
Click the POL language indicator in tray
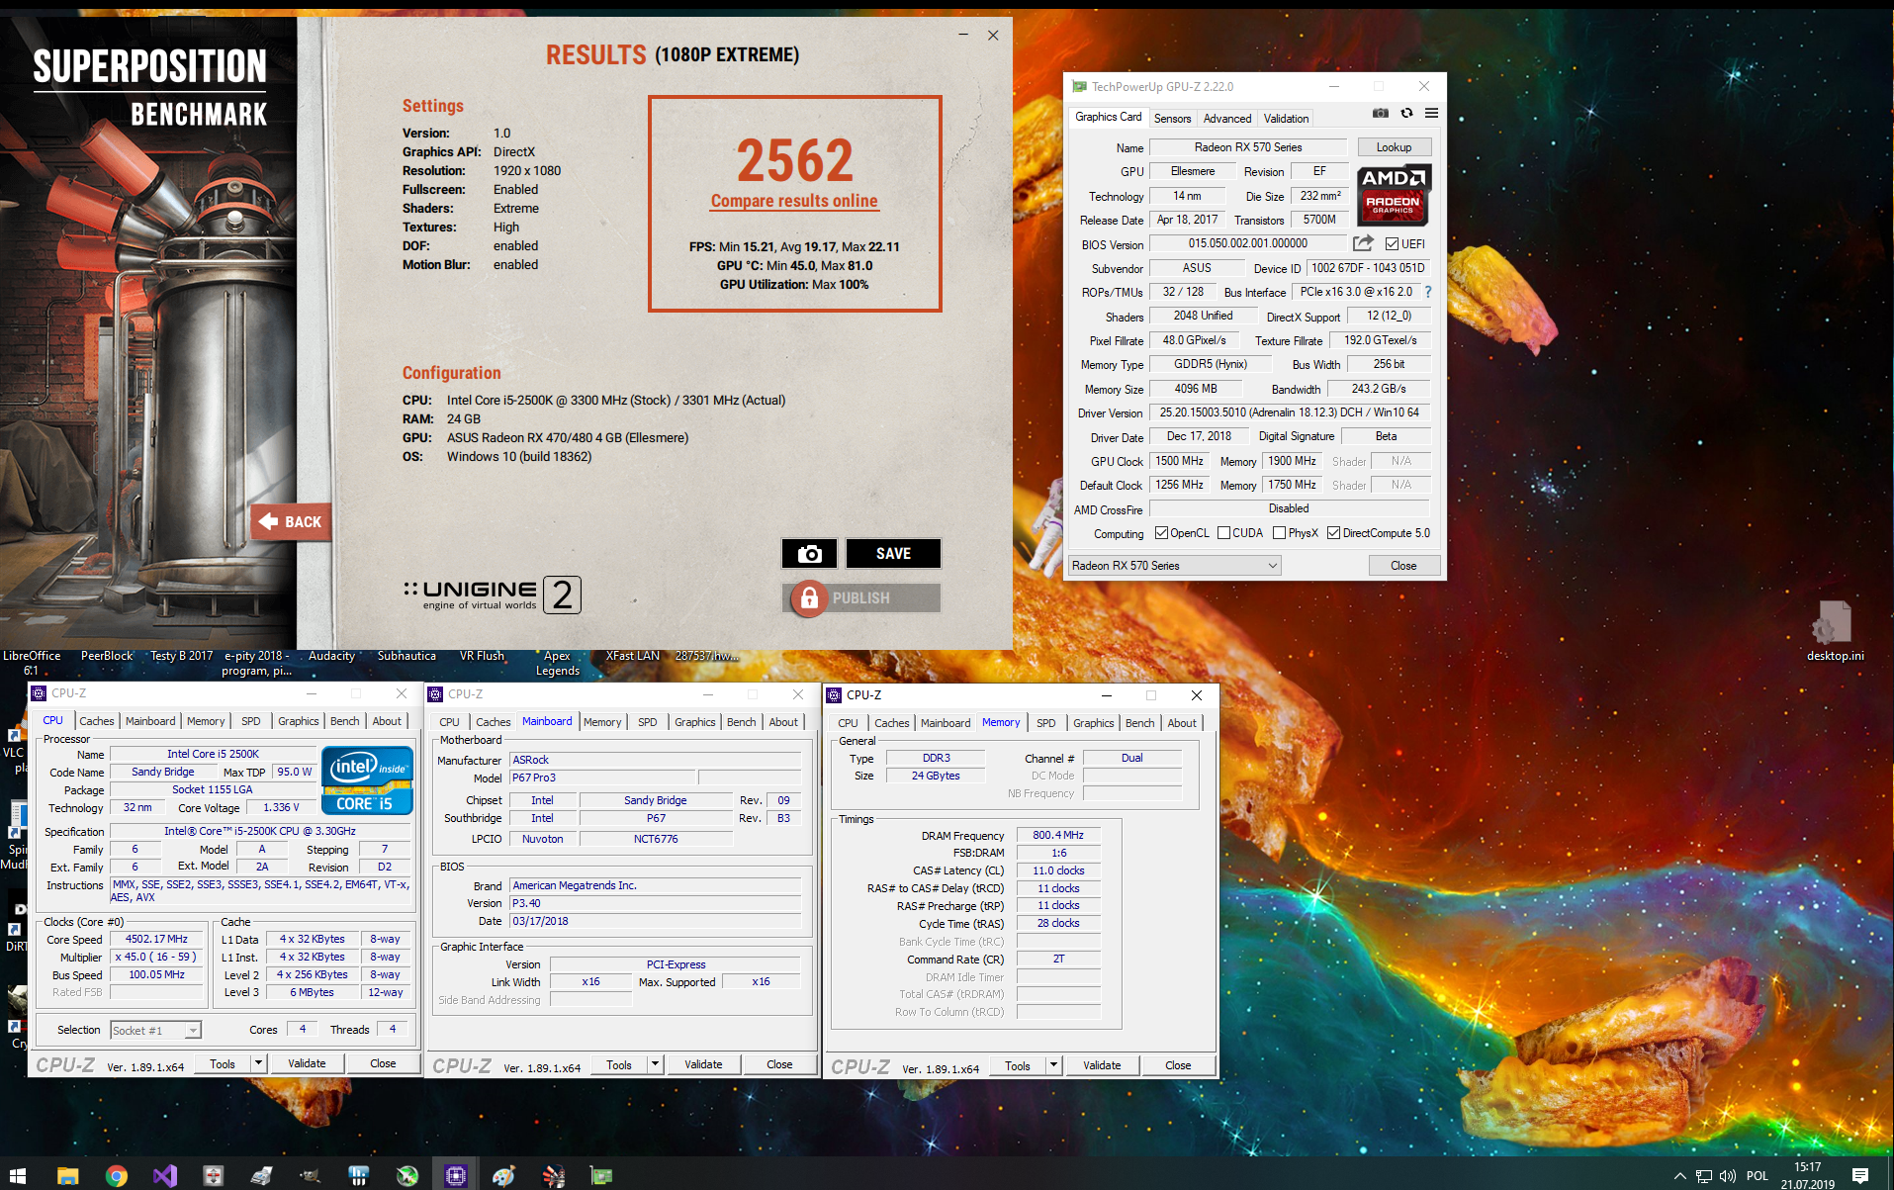(x=1758, y=1176)
